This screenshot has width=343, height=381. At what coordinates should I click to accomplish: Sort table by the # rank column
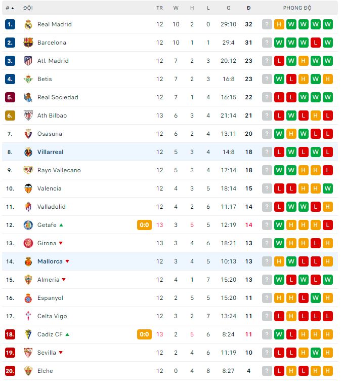coord(10,8)
